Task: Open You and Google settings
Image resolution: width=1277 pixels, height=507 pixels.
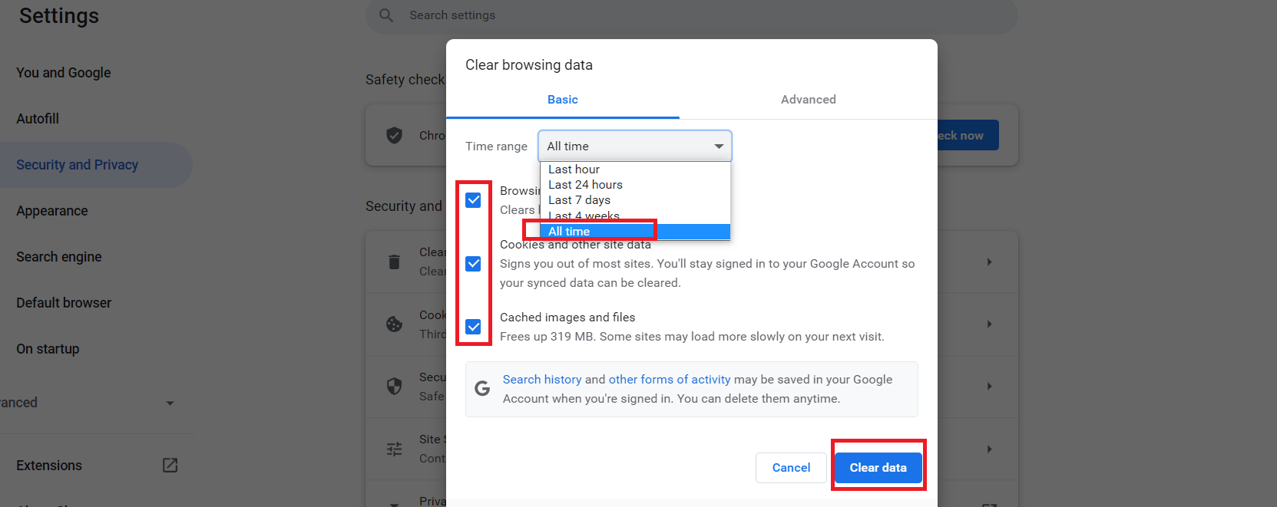Action: [64, 73]
